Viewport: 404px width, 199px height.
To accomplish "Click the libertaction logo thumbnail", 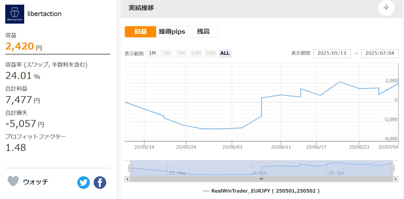I will coord(15,14).
